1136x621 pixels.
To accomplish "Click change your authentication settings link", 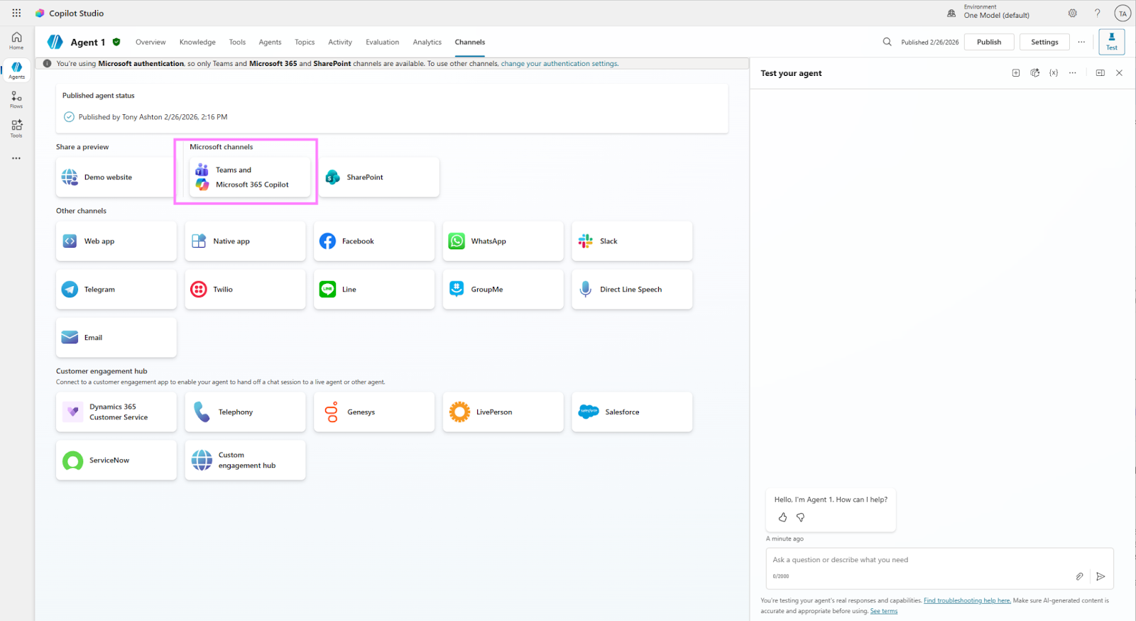I will 559,64.
